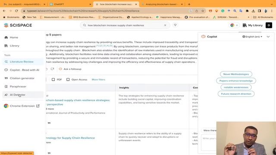Click the Google icon in the address bar

coord(191,11)
